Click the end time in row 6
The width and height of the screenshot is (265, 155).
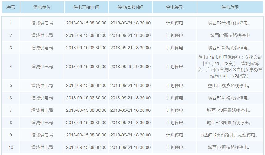click(130, 98)
